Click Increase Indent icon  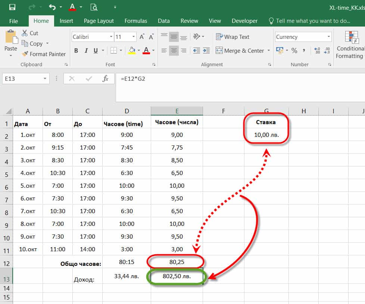point(206,50)
